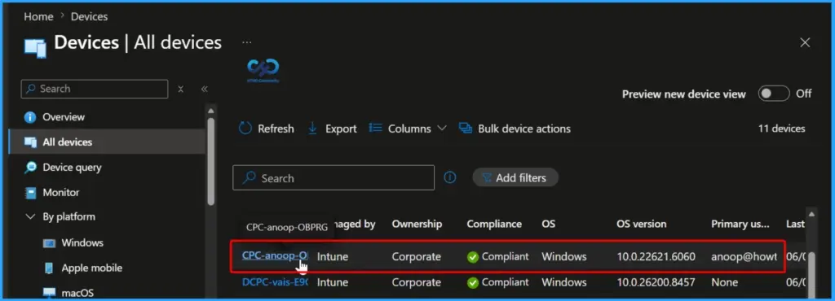Click the table scroll-up arrow
This screenshot has width=835, height=301.
(x=811, y=214)
